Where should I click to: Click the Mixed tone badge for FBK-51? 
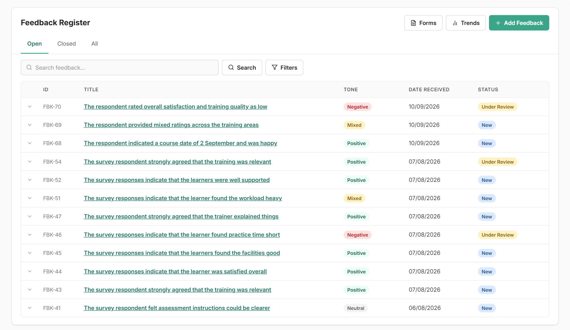[354, 198]
